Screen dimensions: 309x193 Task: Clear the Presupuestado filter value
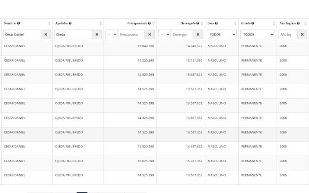(149, 35)
